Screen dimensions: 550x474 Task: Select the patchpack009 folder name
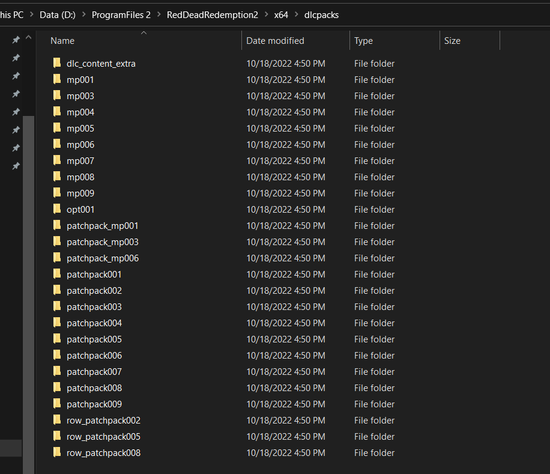coord(94,404)
